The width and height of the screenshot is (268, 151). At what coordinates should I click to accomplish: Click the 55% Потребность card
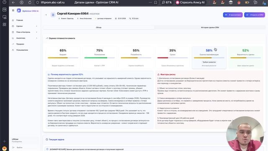136,57
